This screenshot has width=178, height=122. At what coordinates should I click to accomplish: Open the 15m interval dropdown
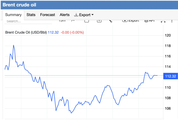pos(62,20)
